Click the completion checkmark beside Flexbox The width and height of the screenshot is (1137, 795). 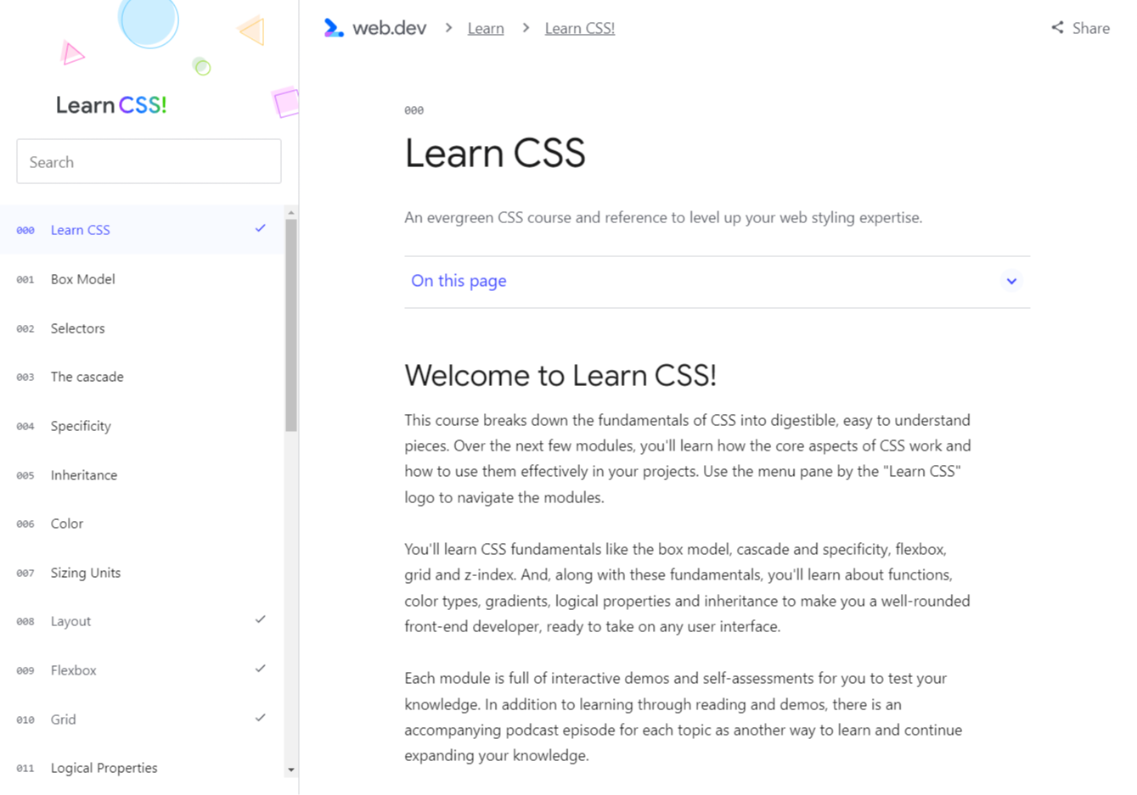(x=260, y=669)
